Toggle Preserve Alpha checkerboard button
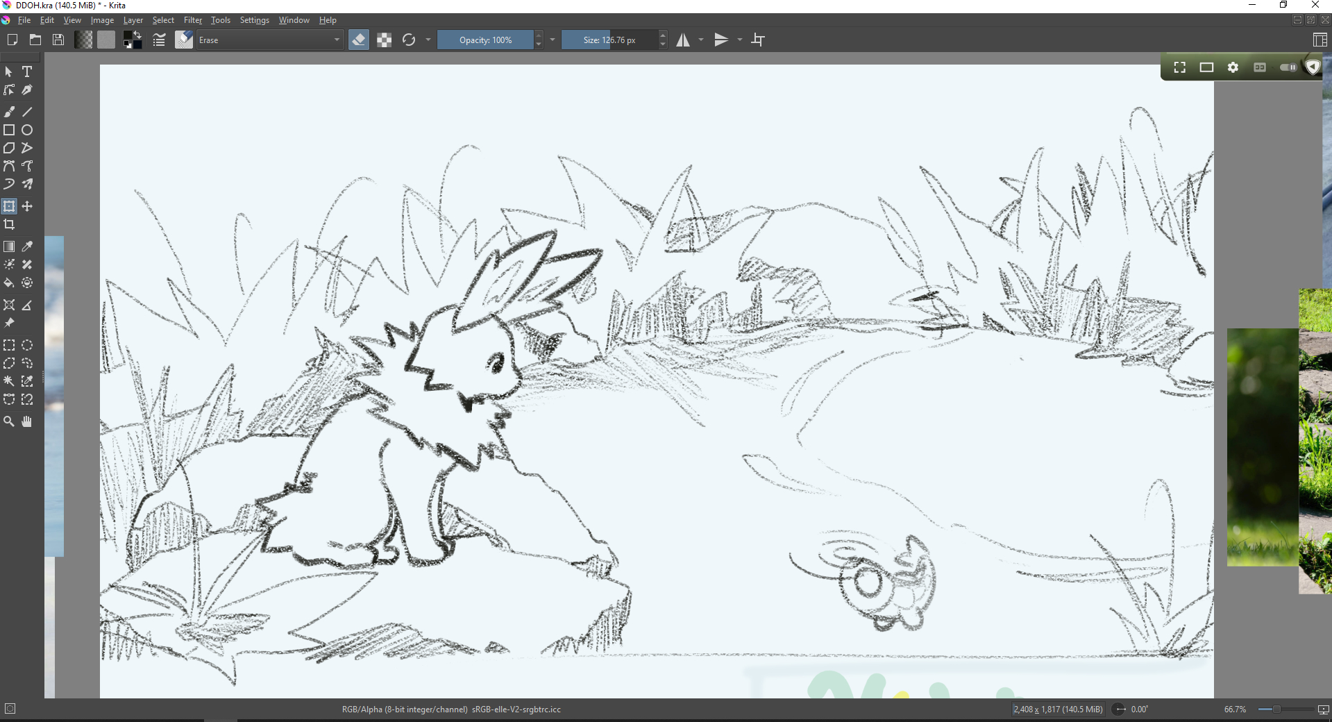This screenshot has width=1332, height=722. point(384,40)
